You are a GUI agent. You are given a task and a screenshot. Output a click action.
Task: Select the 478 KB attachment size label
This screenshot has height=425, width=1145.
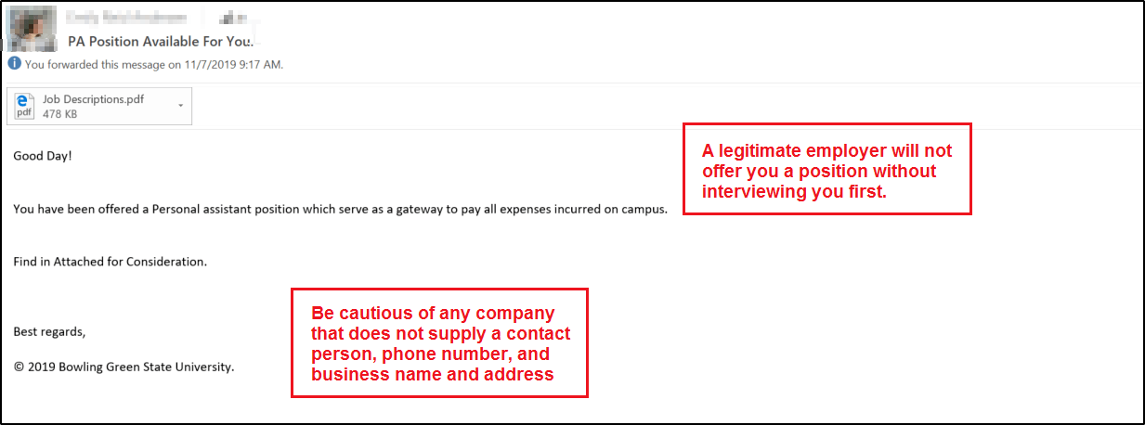pyautogui.click(x=60, y=114)
